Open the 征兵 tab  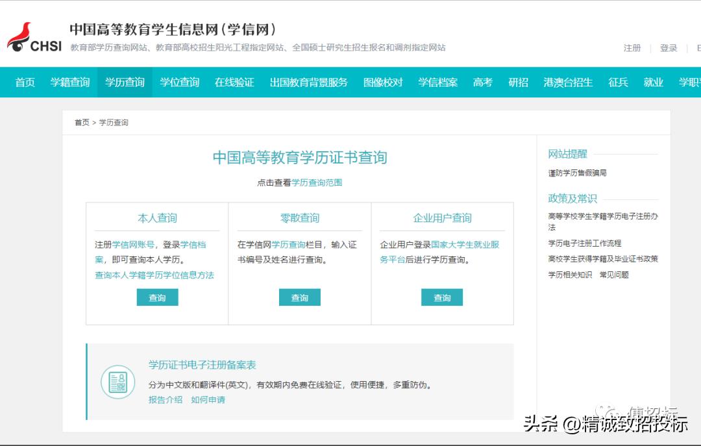pos(618,83)
